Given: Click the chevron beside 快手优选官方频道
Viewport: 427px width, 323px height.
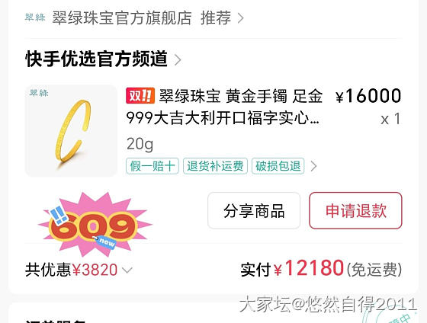Looking at the screenshot, I should tap(178, 59).
